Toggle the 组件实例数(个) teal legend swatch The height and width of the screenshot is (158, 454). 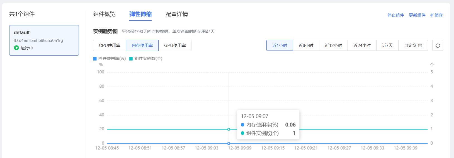pos(131,59)
